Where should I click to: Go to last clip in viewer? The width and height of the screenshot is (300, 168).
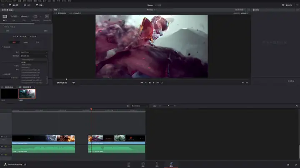pos(247,83)
